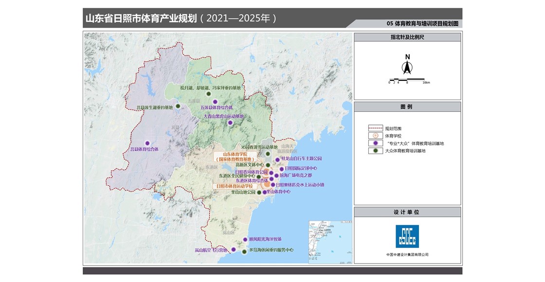Click the 规划范围 dashed line legend entry
Screen dimensions: 545x282
(375, 129)
